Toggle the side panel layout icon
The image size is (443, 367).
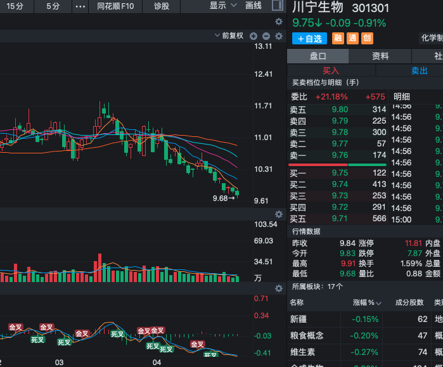pos(278,5)
